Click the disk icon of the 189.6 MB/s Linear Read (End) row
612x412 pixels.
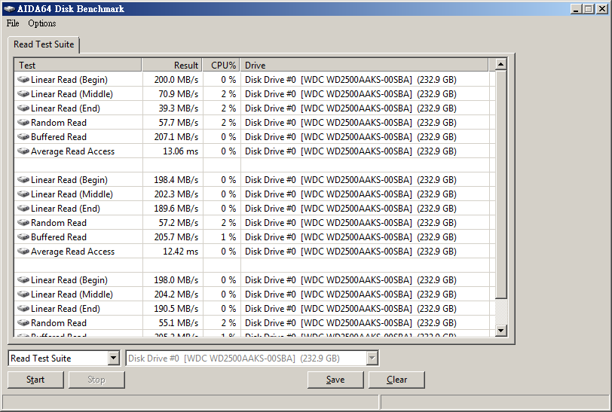pos(23,209)
